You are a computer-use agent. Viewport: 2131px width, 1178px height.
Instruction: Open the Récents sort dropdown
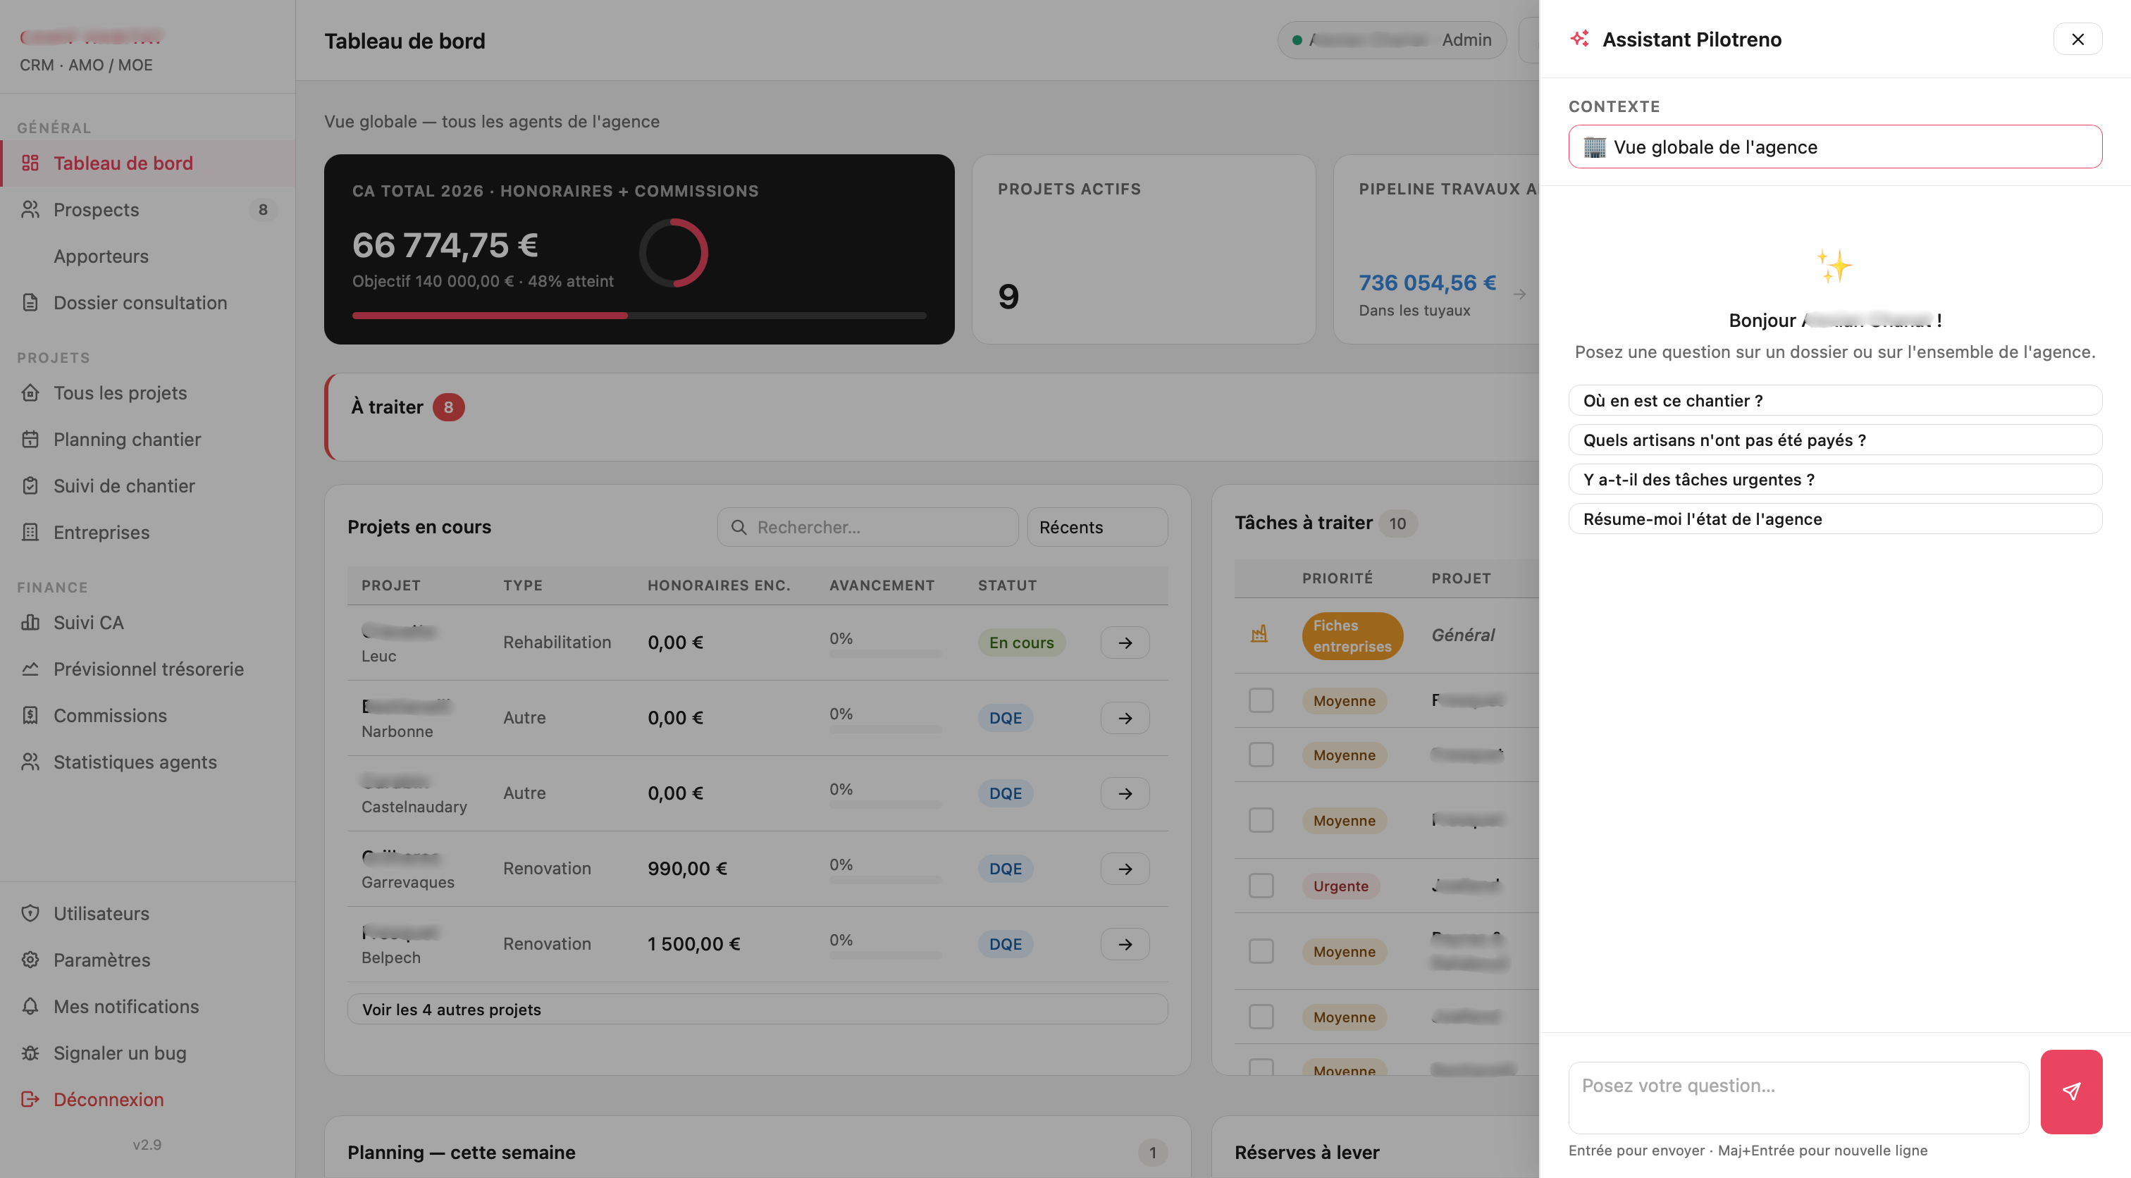tap(1097, 527)
